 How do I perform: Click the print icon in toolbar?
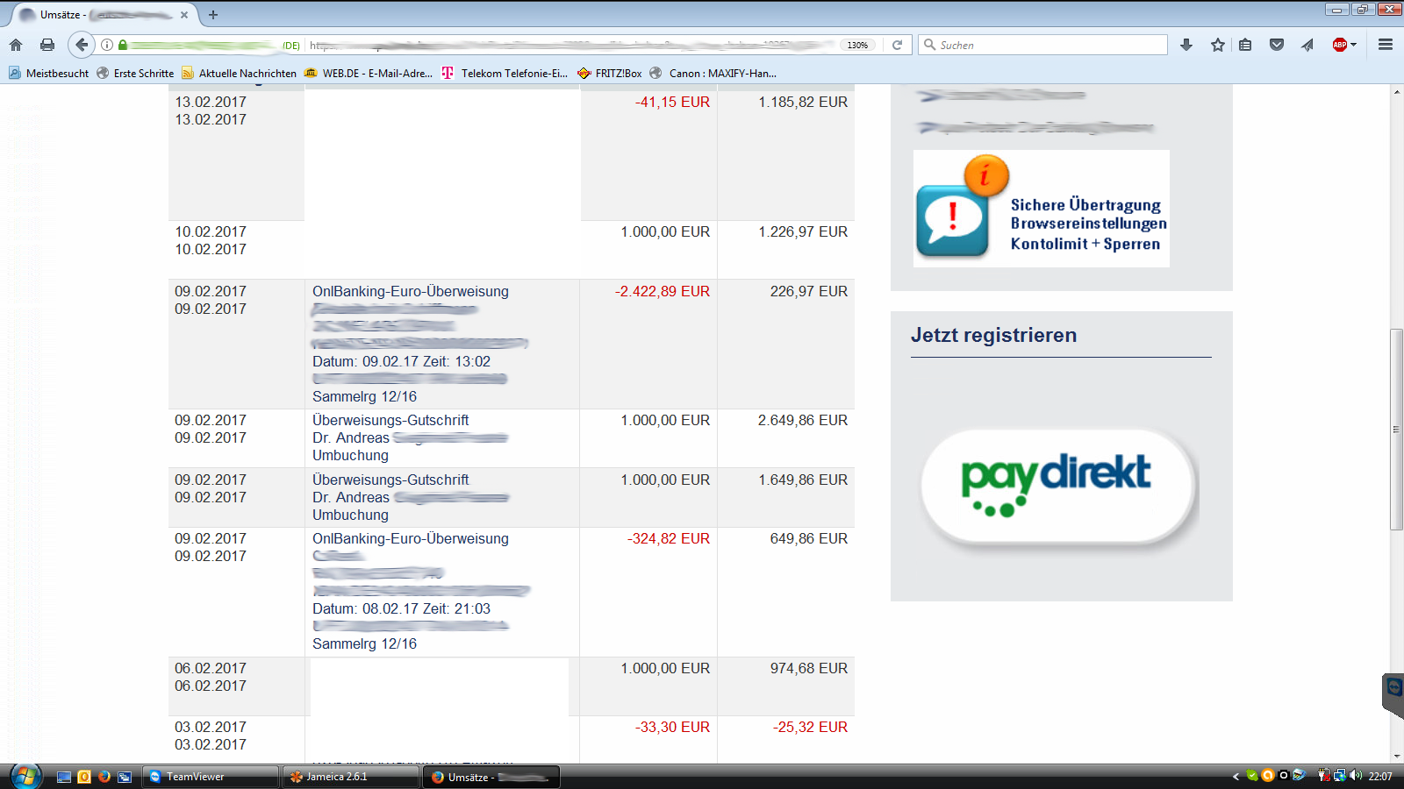click(x=47, y=45)
